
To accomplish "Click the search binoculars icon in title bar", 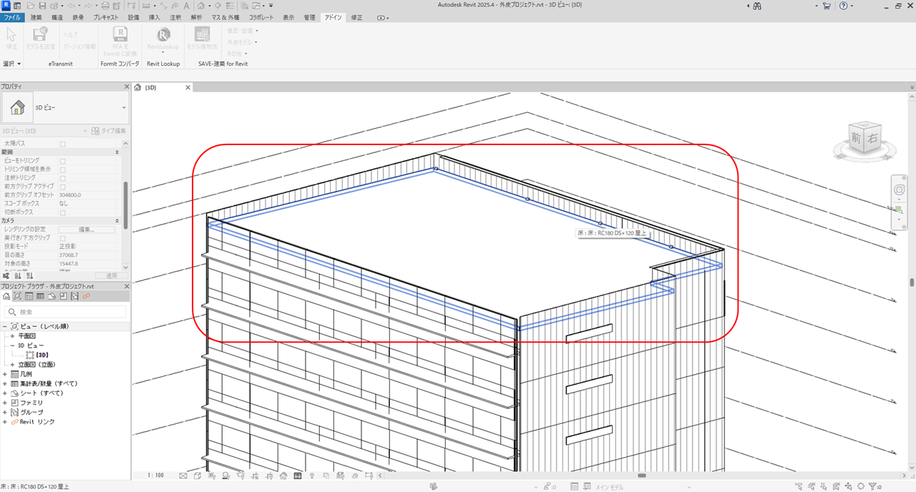I will [756, 6].
